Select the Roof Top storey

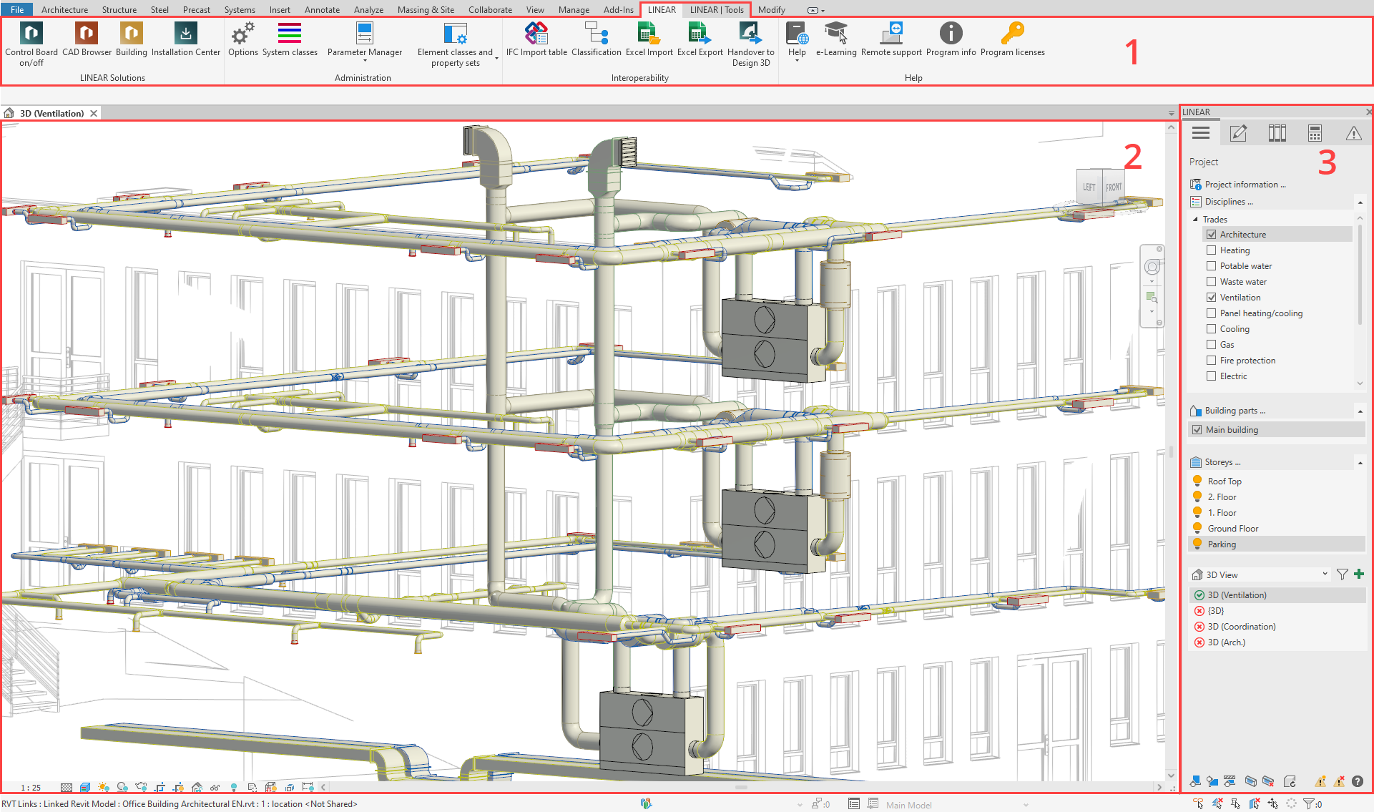(1225, 481)
